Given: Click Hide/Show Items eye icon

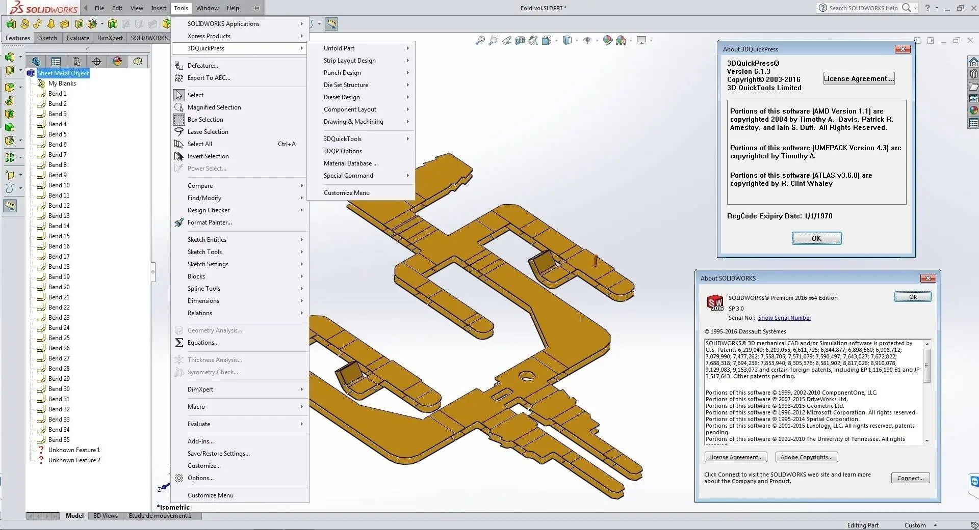Looking at the screenshot, I should (587, 40).
